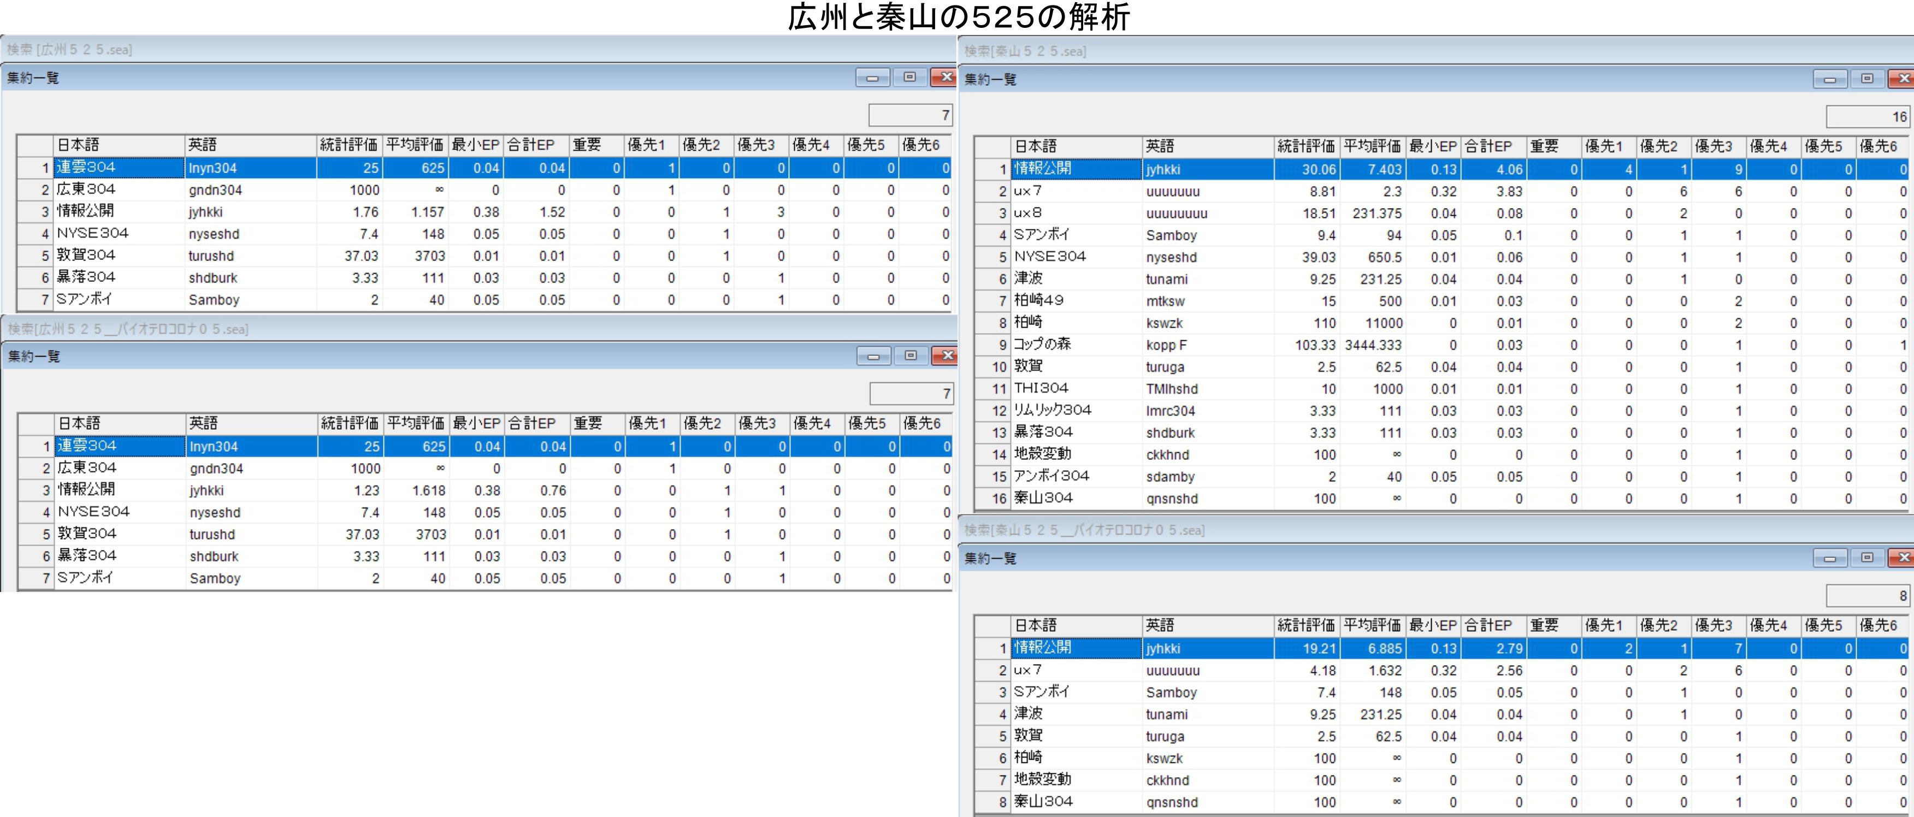This screenshot has height=817, width=1914.
Task: Click the u×8 row entry
Action: tap(1027, 213)
